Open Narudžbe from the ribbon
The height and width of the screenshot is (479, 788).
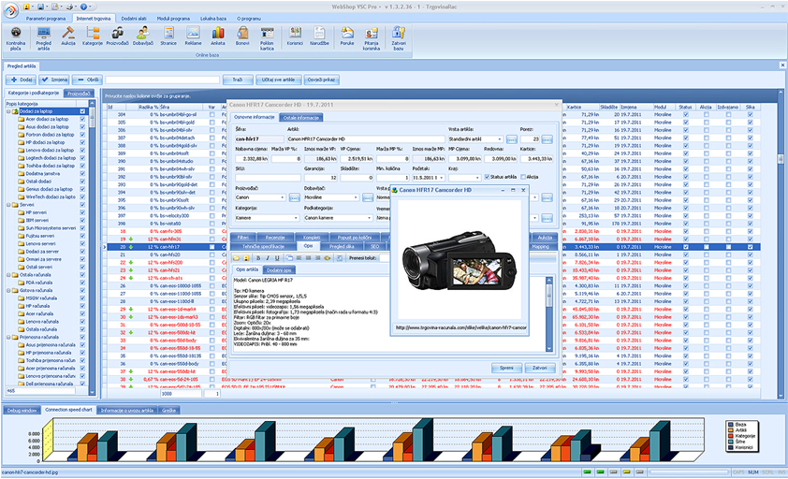tap(319, 36)
